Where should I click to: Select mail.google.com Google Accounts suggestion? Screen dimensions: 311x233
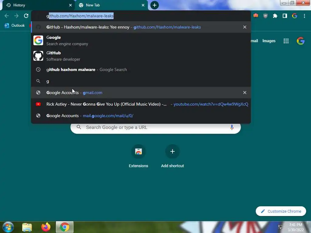[x=141, y=116]
